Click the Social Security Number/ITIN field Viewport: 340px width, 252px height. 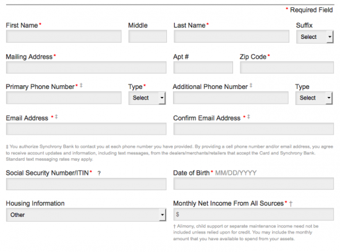[87, 184]
